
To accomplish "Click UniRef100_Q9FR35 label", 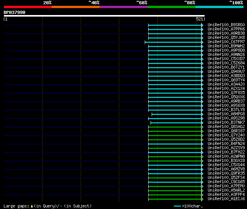I will pyautogui.click(x=226, y=174).
